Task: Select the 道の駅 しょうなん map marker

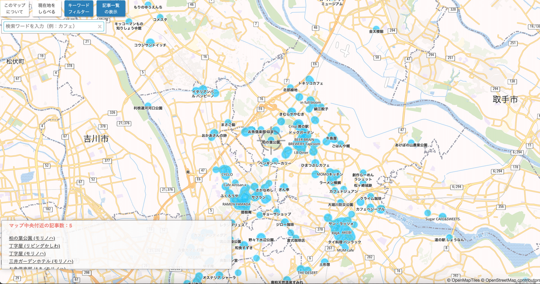Action: click(449, 237)
